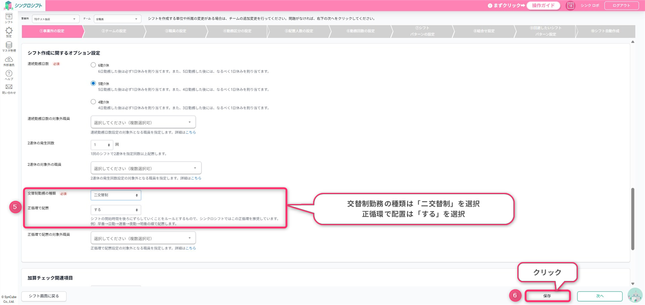Click the 連続勤務日数の対象外職員 multi-select field
Screen dimensions: 645x305
pos(143,122)
